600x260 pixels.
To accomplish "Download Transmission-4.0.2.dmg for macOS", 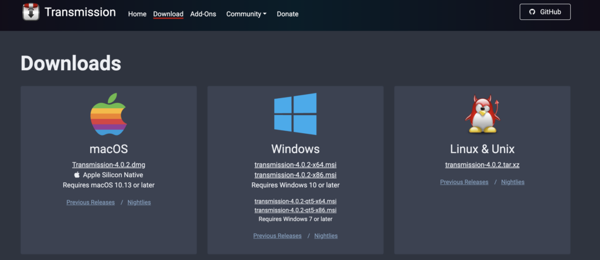I will (108, 165).
